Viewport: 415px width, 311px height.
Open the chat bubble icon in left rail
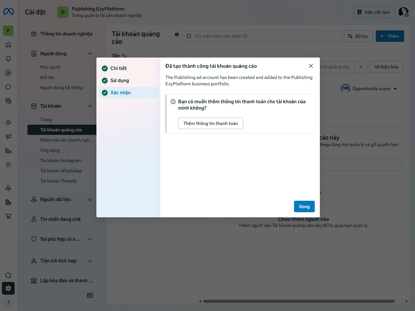8,87
